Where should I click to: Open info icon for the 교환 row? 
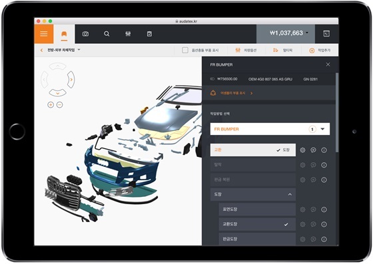[x=324, y=150]
